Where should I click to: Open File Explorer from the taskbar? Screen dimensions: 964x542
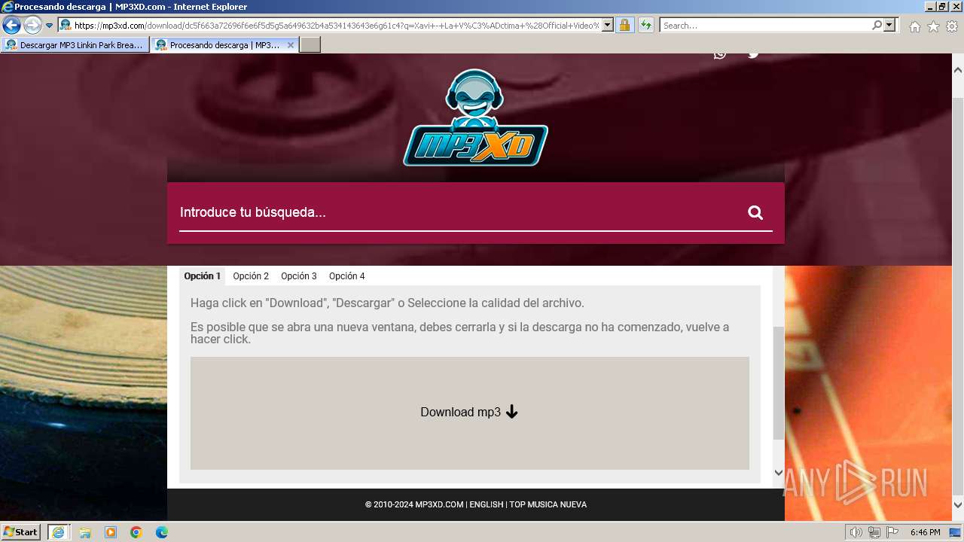(85, 532)
